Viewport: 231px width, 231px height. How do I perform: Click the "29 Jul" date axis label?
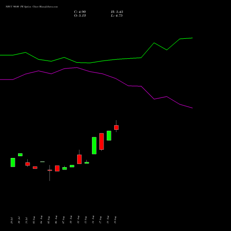point(12,220)
